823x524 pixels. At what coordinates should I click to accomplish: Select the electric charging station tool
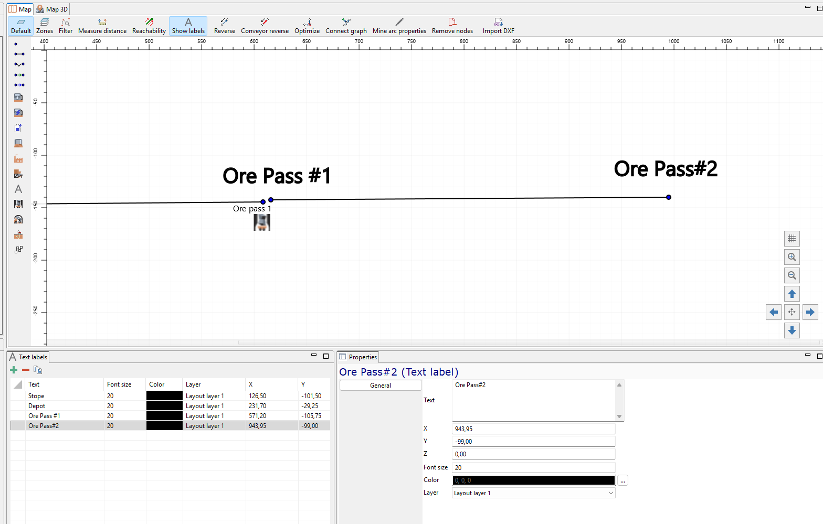point(18,113)
